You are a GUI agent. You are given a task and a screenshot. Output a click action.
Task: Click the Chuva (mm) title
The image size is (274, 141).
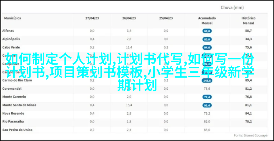point(232,8)
